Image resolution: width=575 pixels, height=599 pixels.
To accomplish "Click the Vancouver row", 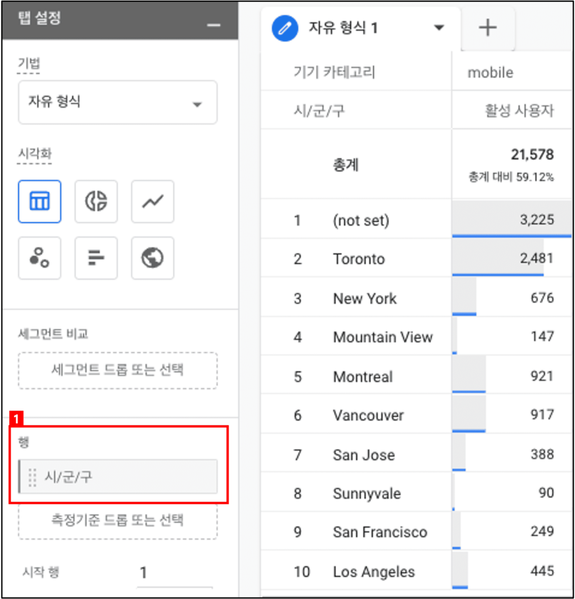I will (x=416, y=415).
